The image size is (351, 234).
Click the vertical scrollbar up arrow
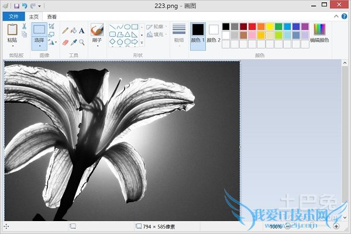(345, 63)
